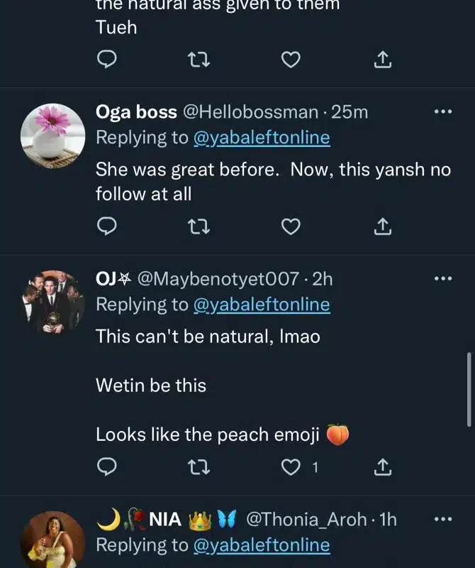Open @yabaleftonline link in OJ's reply
Viewport: 475px width, 568px height.
pos(262,305)
